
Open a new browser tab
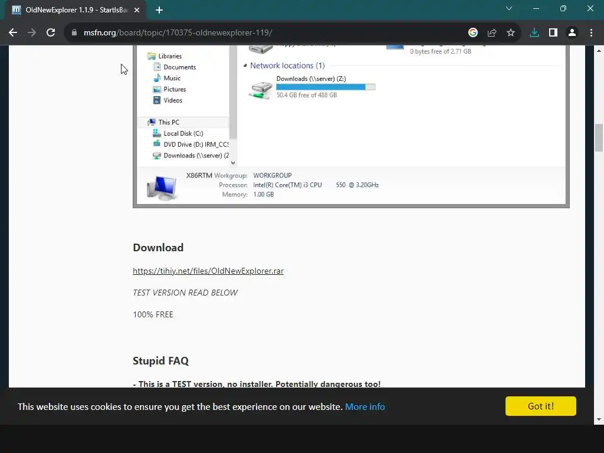click(x=159, y=10)
